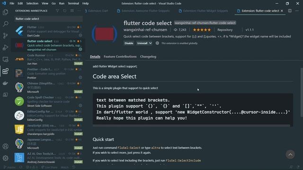Click the master branch status item
This screenshot has width=303, height=170.
(x=9, y=167)
